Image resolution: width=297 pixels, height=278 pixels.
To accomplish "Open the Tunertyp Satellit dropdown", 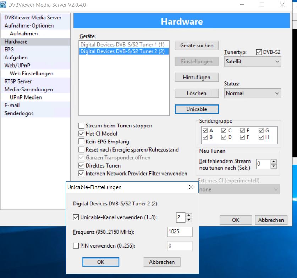I will (253, 61).
